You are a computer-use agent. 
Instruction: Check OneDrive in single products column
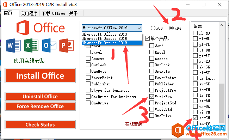pos(151,116)
